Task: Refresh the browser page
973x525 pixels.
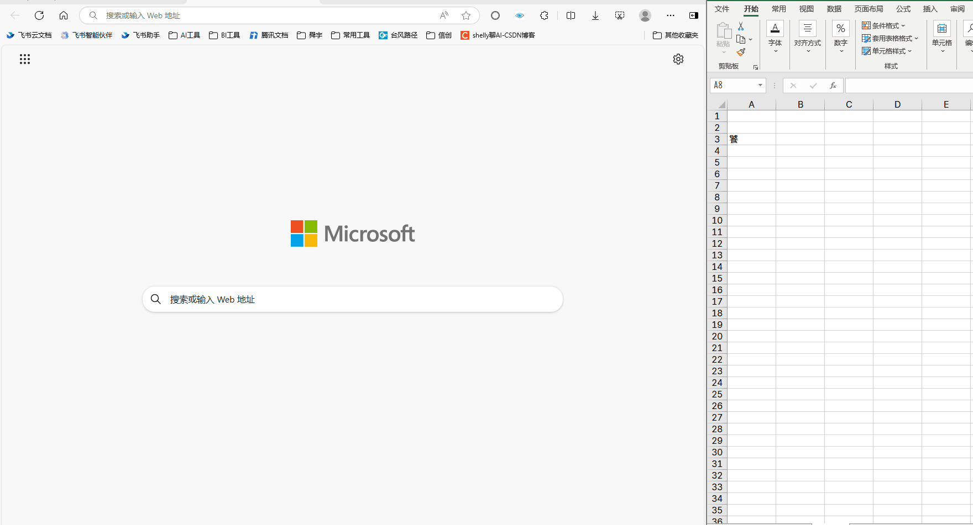Action: click(39, 15)
